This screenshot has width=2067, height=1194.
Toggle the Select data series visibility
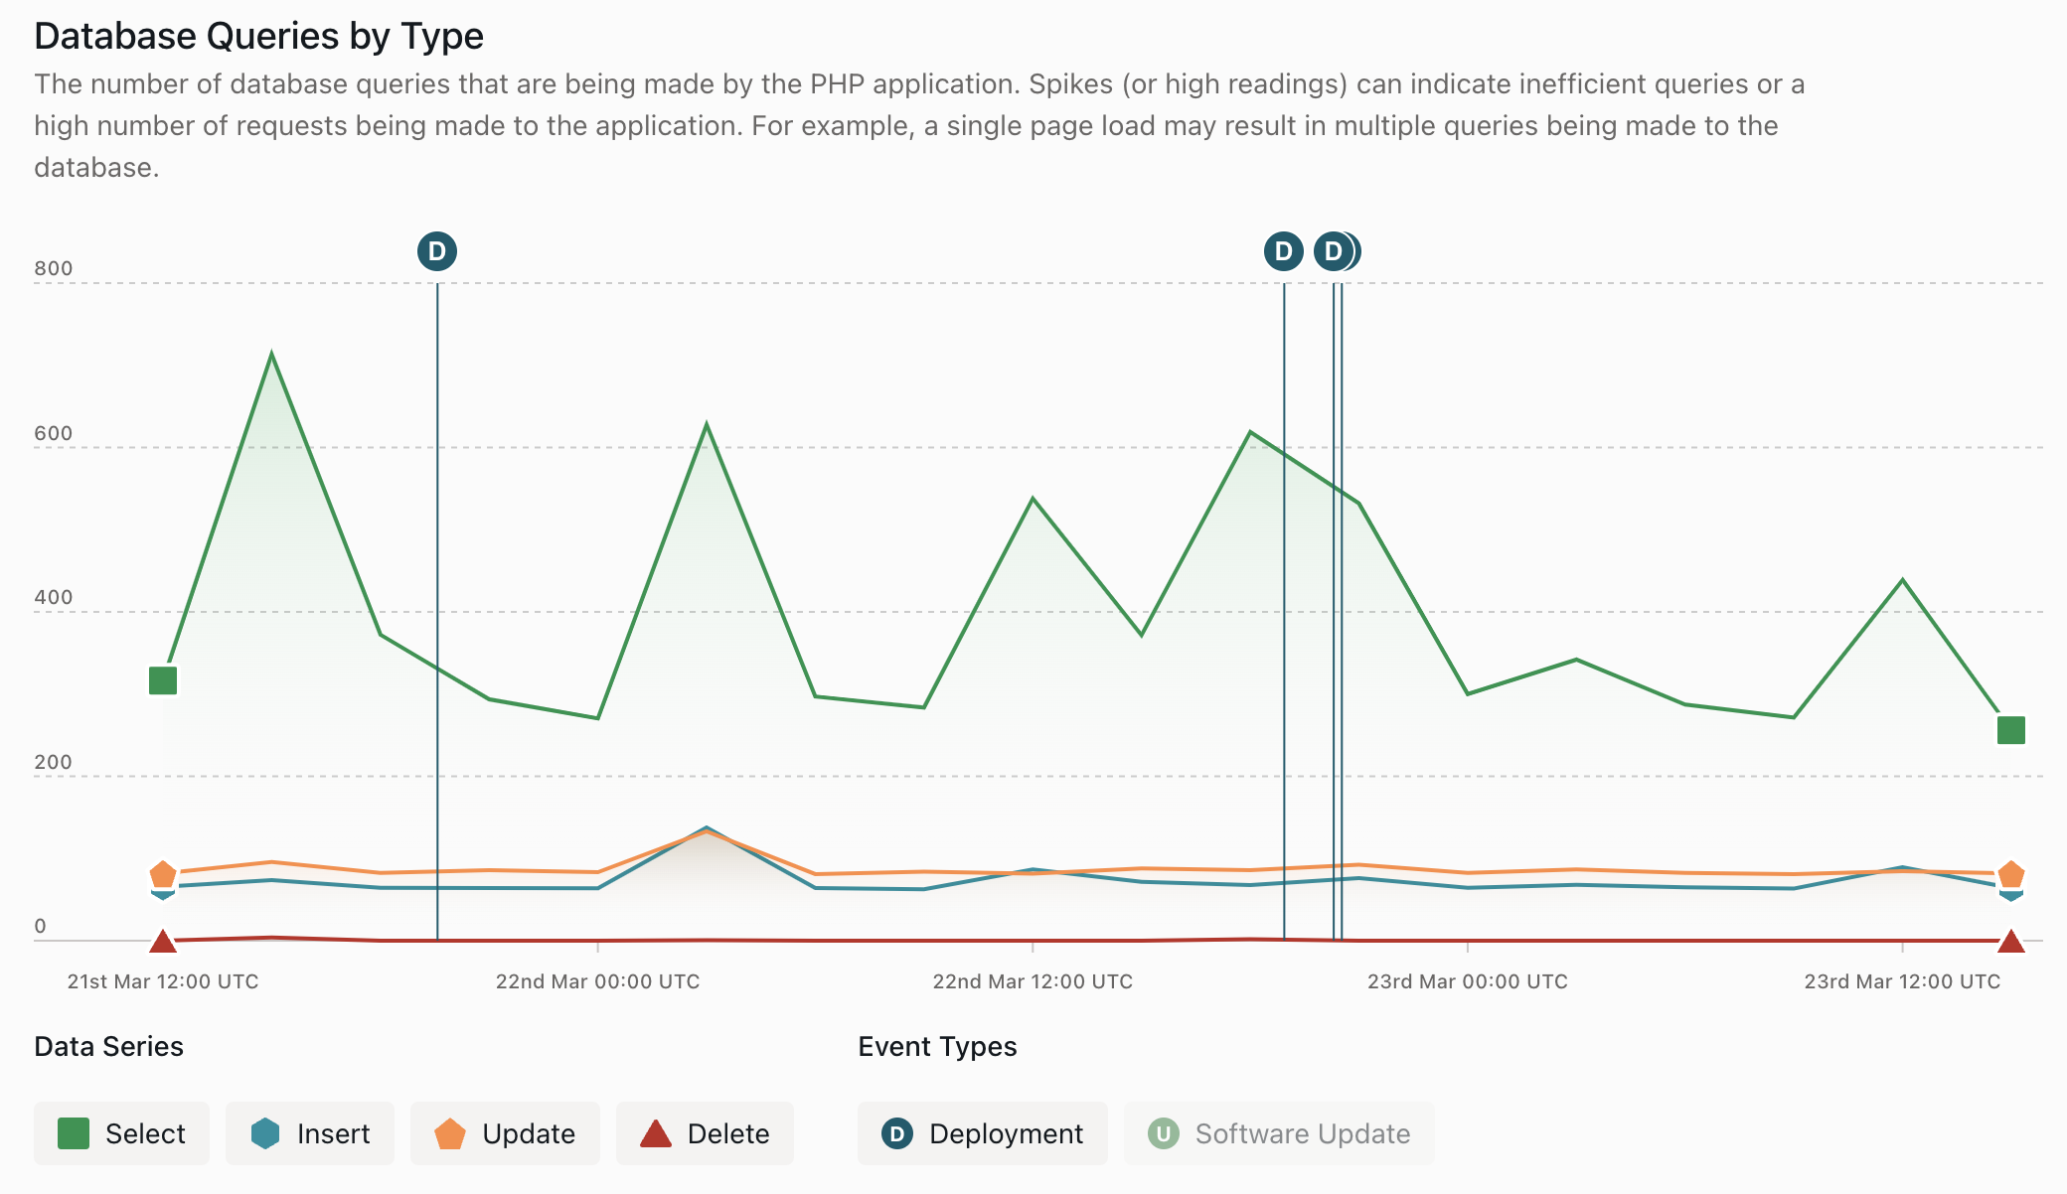[121, 1133]
